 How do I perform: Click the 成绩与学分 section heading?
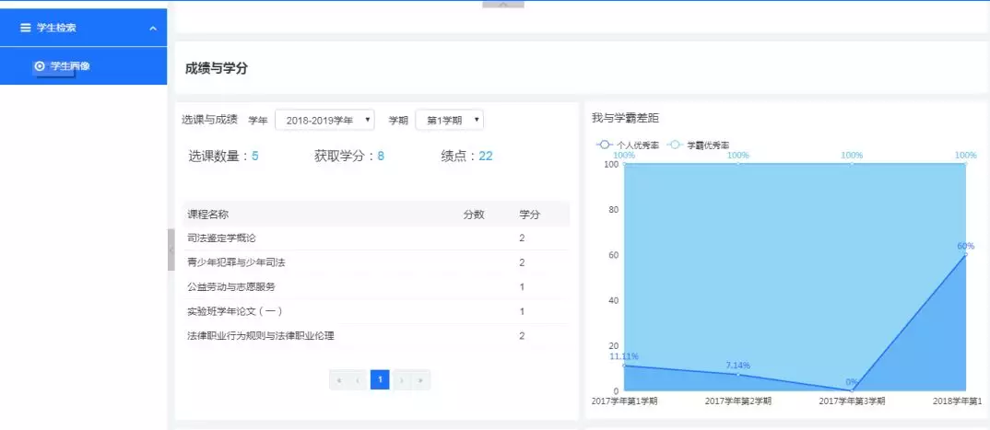pyautogui.click(x=216, y=69)
